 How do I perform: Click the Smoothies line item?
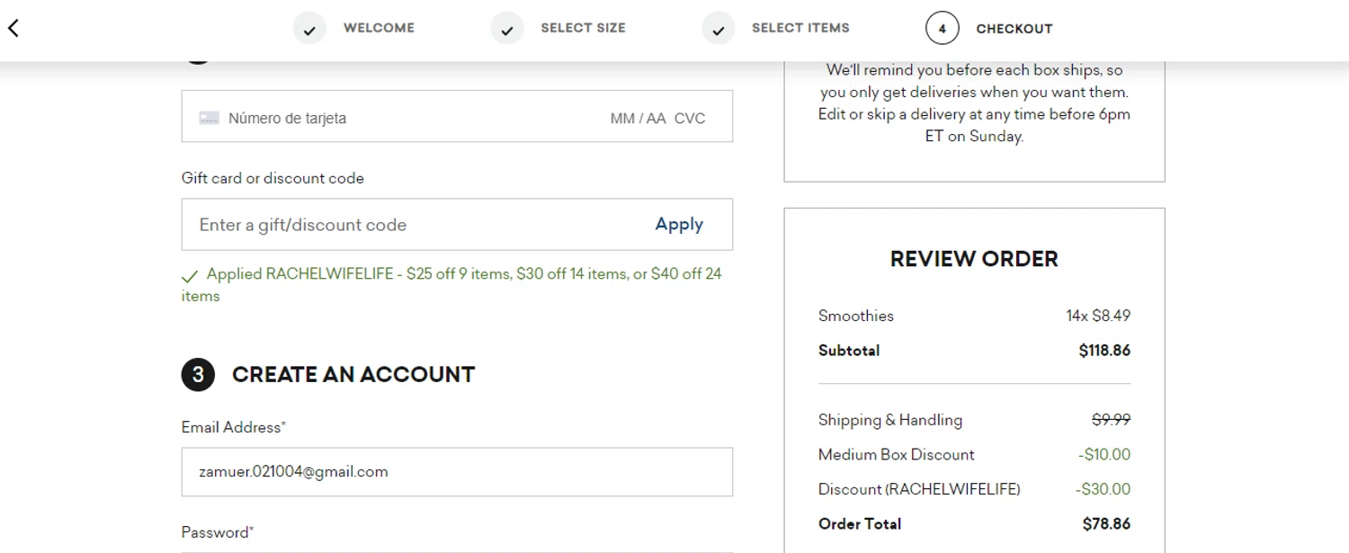(856, 316)
